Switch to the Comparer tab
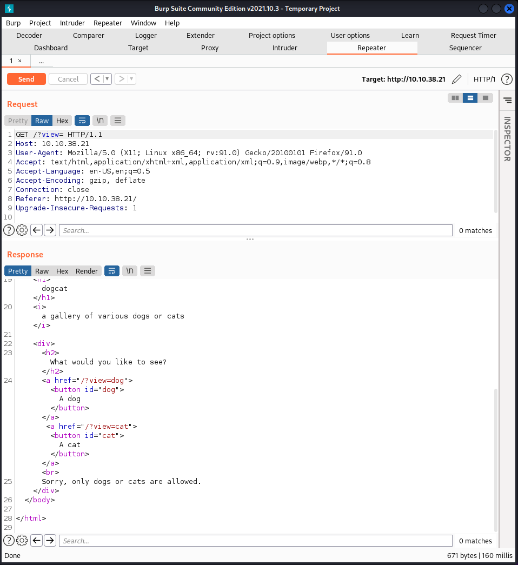This screenshot has width=518, height=565. pos(89,35)
